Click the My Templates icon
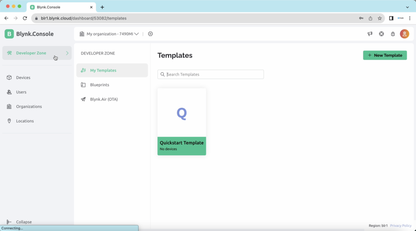Image resolution: width=416 pixels, height=231 pixels. pyautogui.click(x=83, y=70)
